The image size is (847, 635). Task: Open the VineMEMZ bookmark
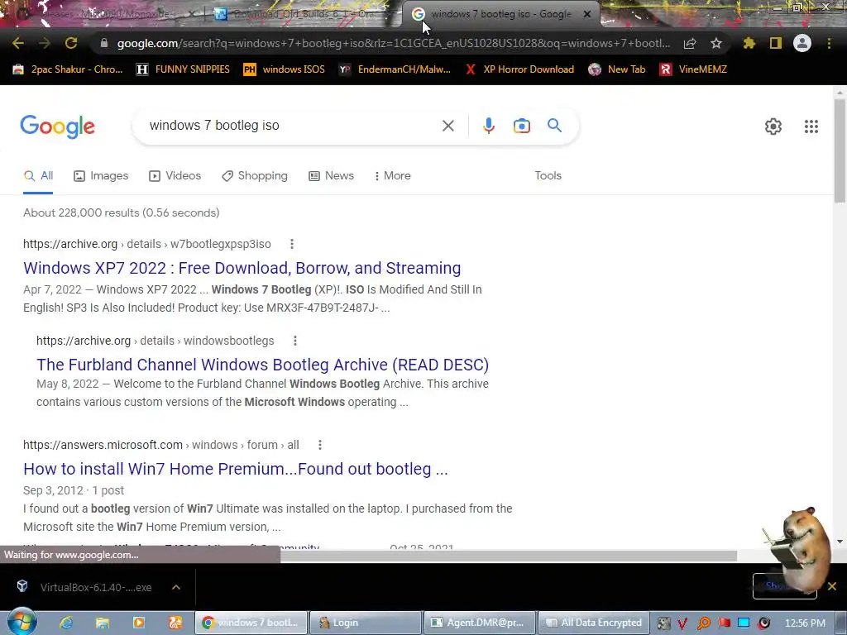tap(694, 69)
